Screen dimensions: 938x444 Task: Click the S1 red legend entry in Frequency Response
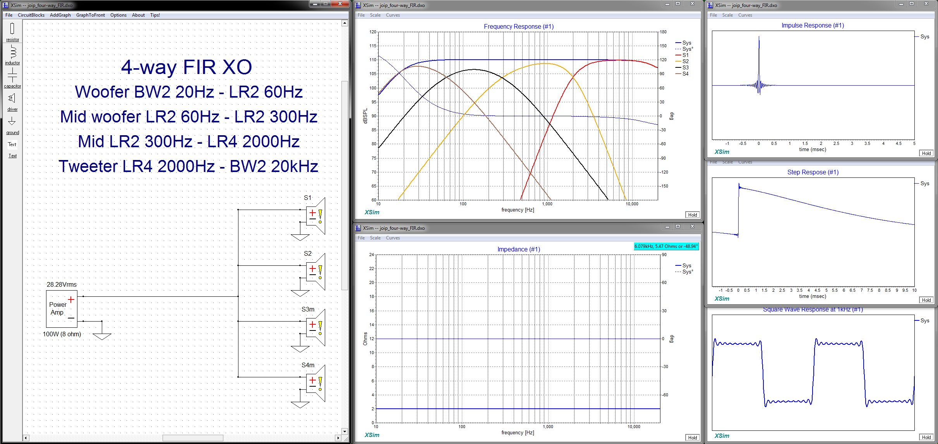pos(682,55)
